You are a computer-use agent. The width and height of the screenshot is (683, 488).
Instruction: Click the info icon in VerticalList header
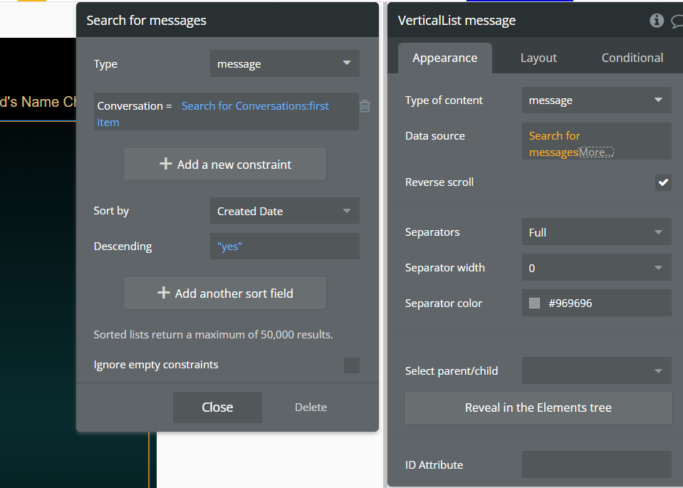[657, 20]
